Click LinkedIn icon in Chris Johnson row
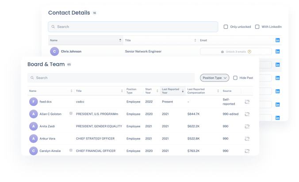This screenshot has width=299, height=182. (278, 52)
